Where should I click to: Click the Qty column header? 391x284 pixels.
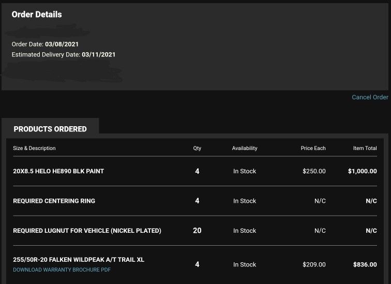pyautogui.click(x=197, y=148)
